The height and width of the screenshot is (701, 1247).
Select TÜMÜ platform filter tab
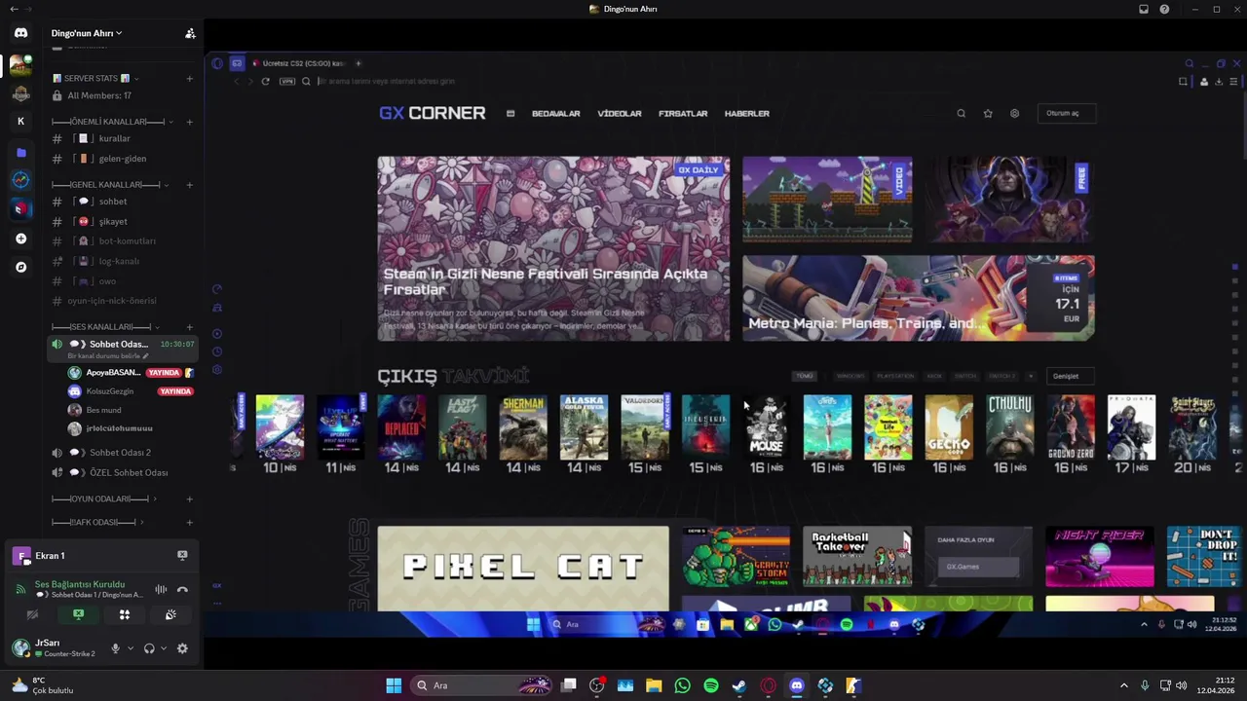tap(805, 376)
